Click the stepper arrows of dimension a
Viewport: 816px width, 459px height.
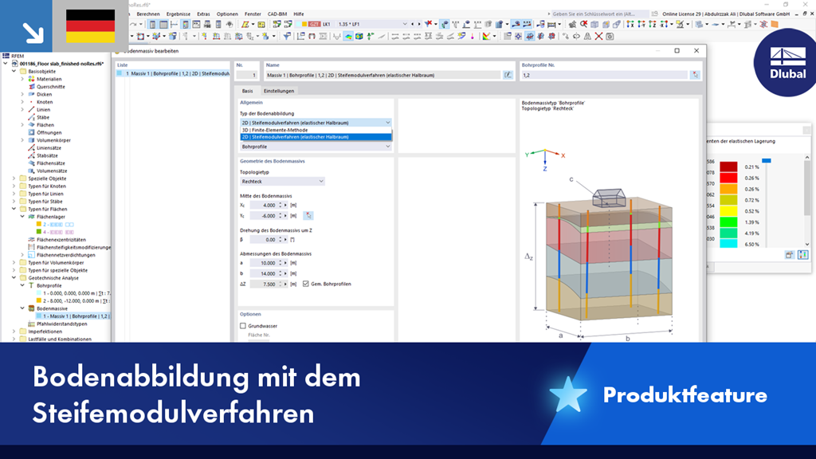[x=280, y=263]
